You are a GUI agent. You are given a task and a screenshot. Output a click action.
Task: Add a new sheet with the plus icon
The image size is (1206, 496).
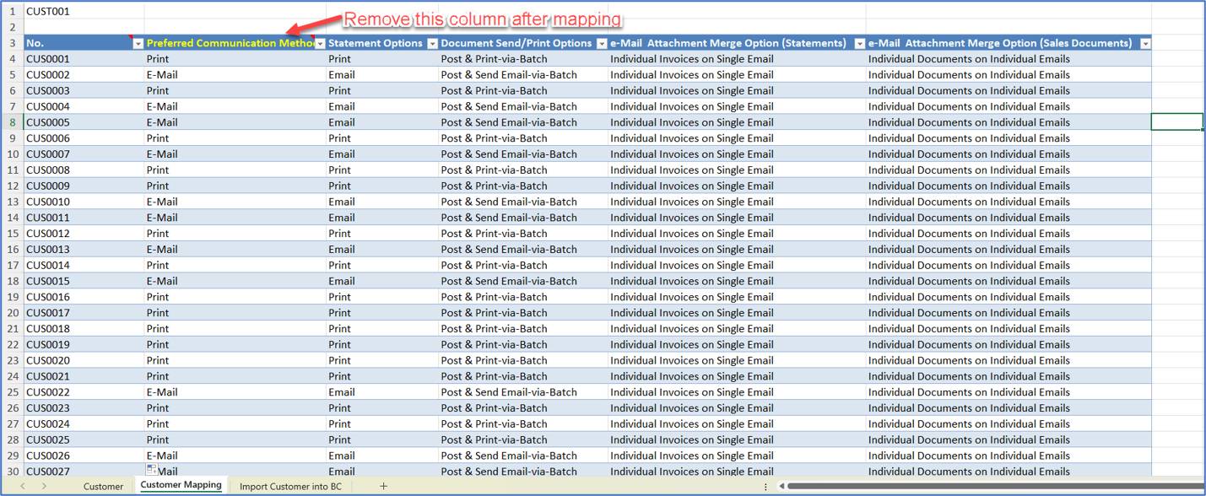click(383, 486)
